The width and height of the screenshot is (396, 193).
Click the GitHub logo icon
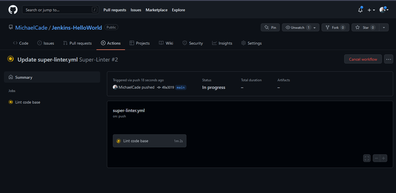click(x=13, y=10)
